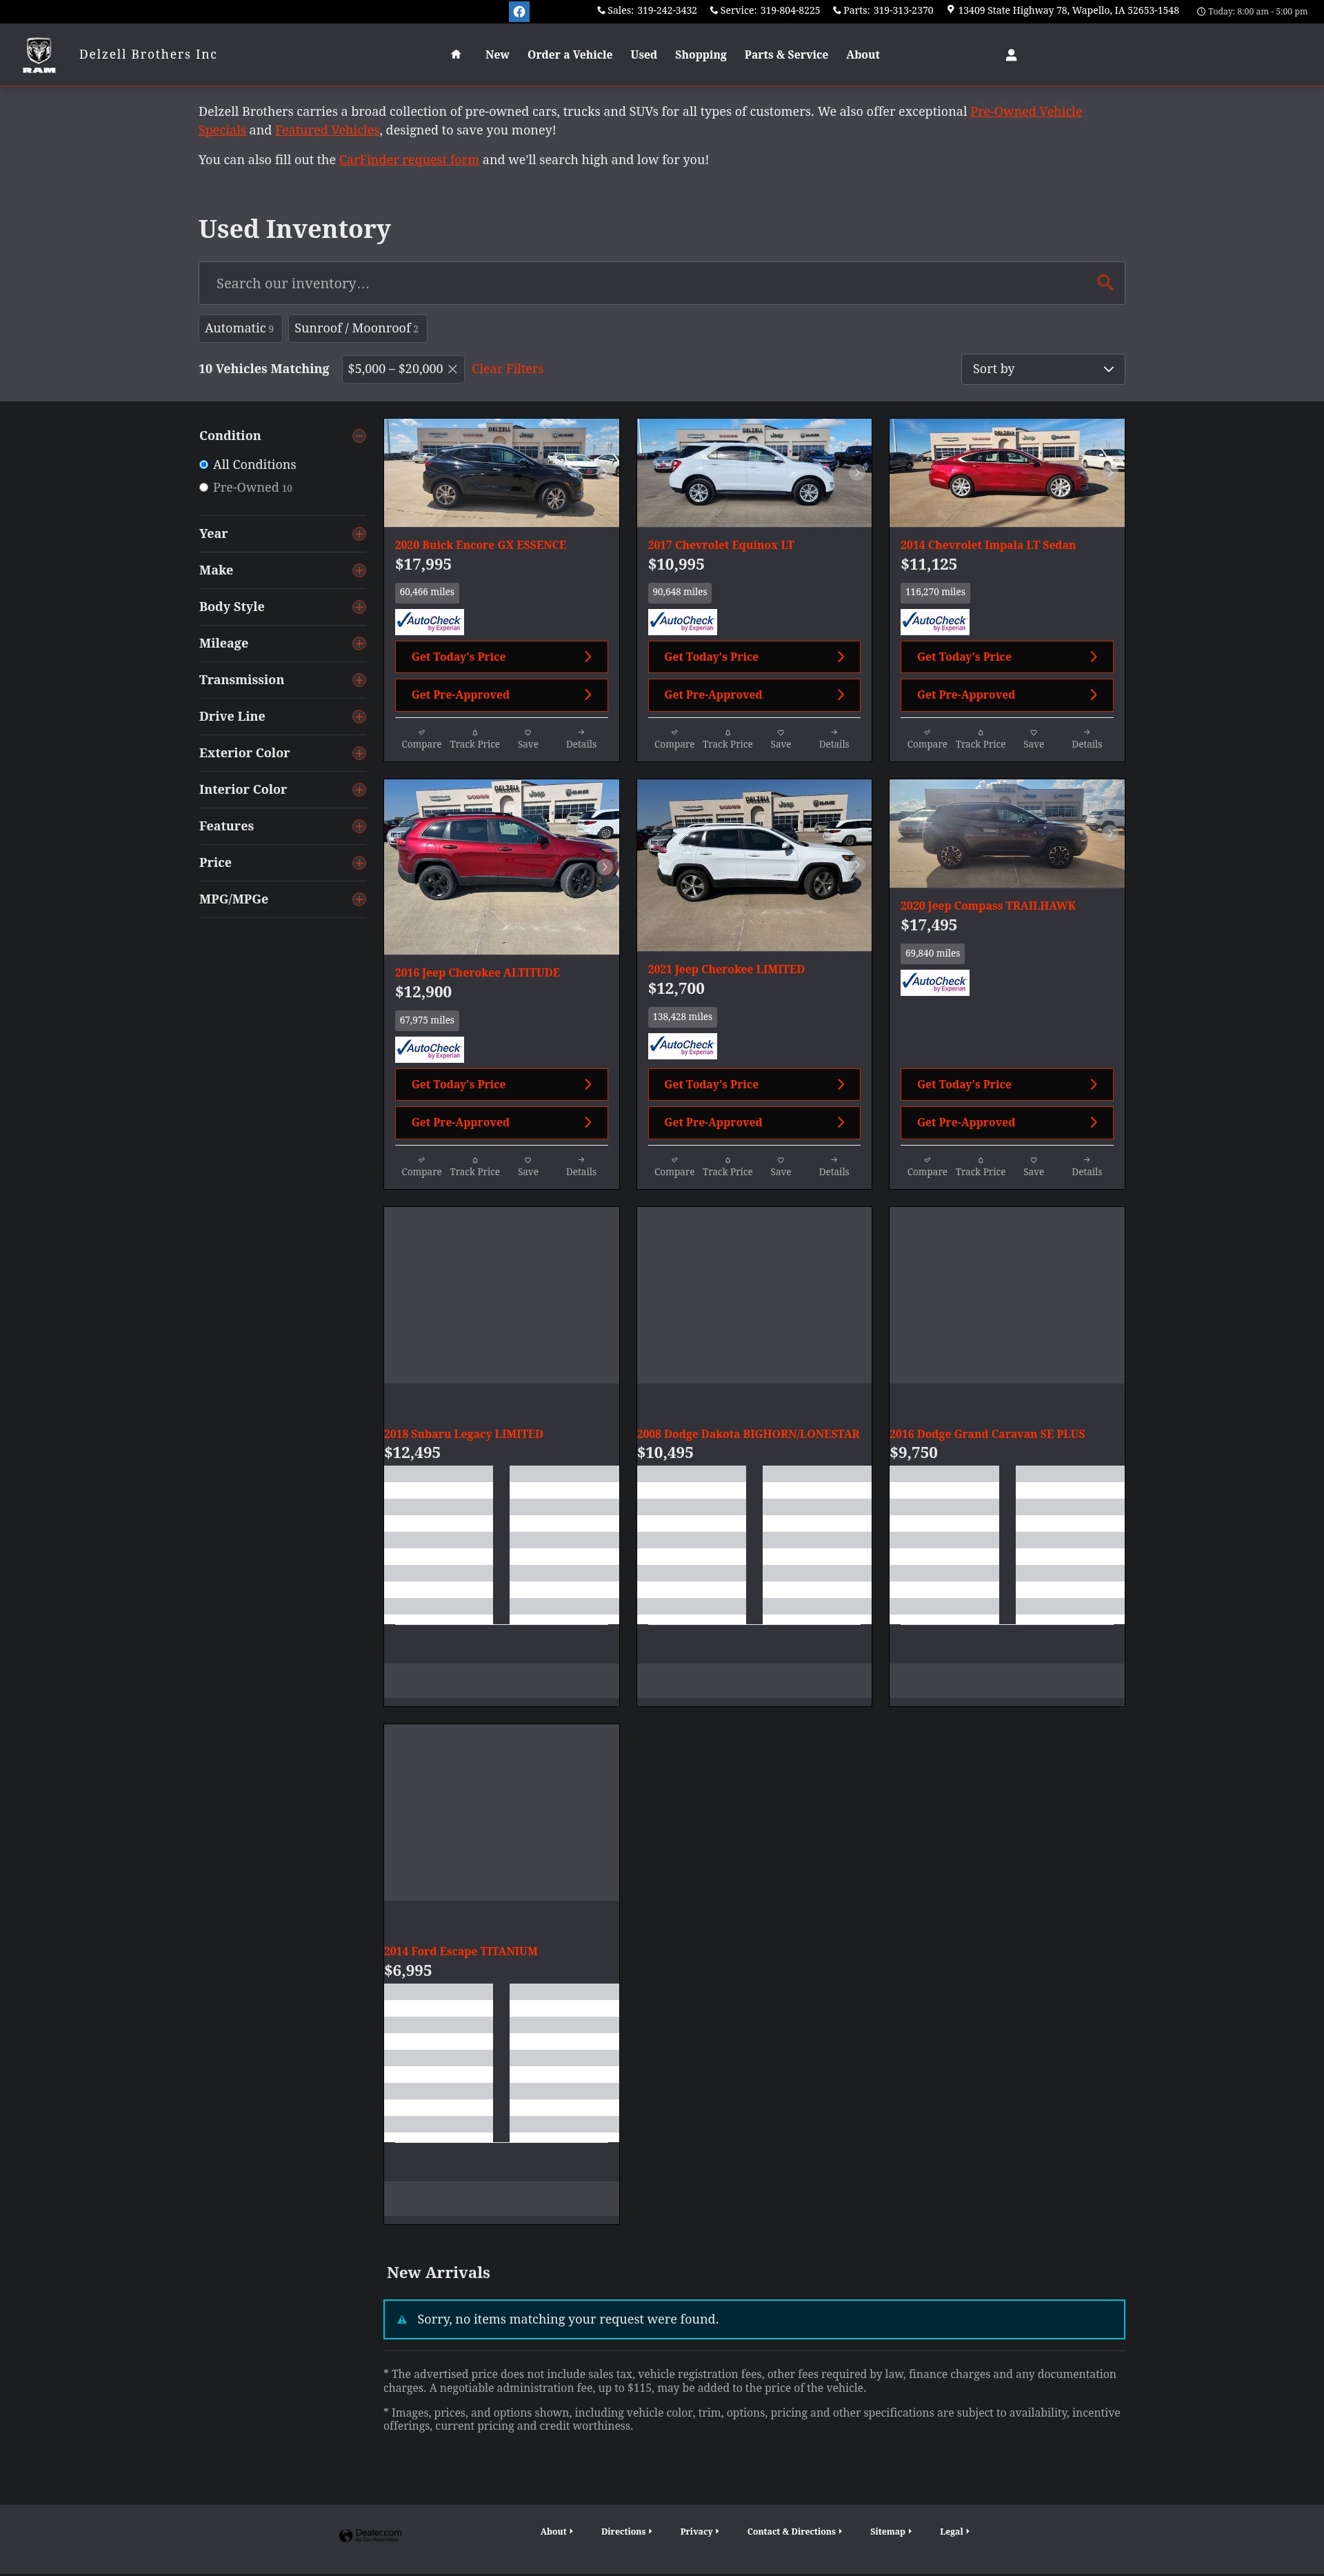This screenshot has width=1324, height=2576.
Task: Click the Sitemap footer link
Action: click(890, 2531)
